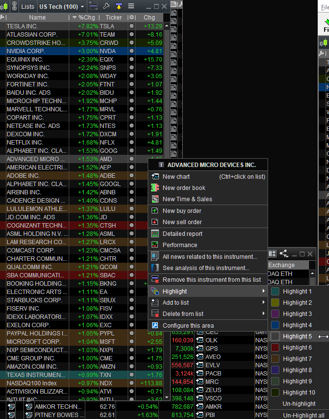Click the share icon above the Exchange column
The image size is (329, 419).
point(284,253)
